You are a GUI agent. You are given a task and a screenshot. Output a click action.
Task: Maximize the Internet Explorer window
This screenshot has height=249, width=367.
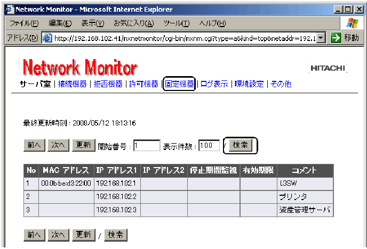click(x=348, y=10)
